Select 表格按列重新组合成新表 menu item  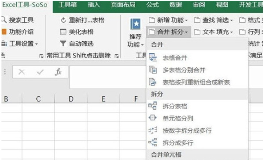click(197, 82)
